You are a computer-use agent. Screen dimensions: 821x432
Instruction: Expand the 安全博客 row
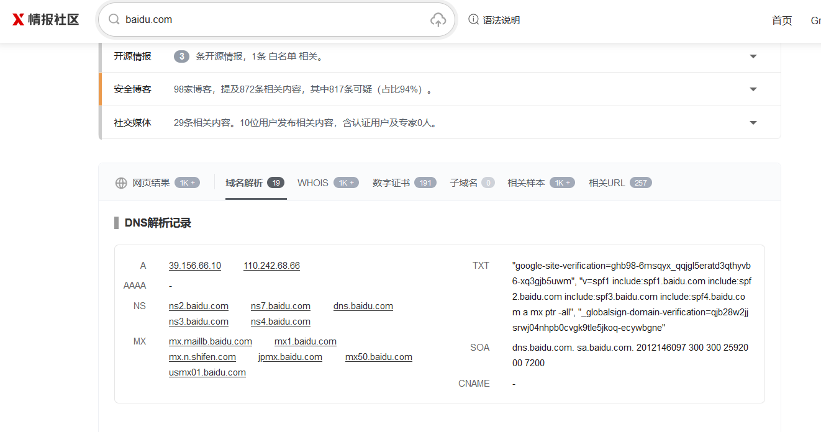(x=753, y=89)
